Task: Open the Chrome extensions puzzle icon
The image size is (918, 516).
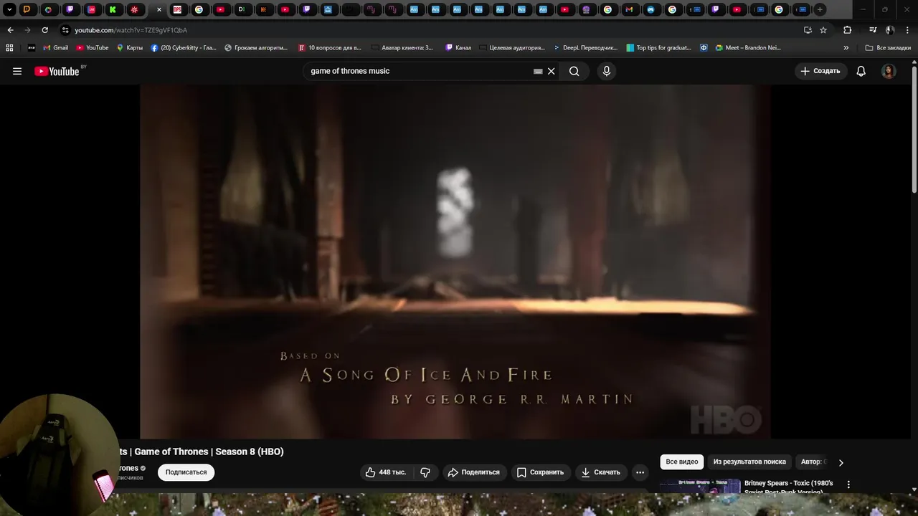Action: click(848, 30)
